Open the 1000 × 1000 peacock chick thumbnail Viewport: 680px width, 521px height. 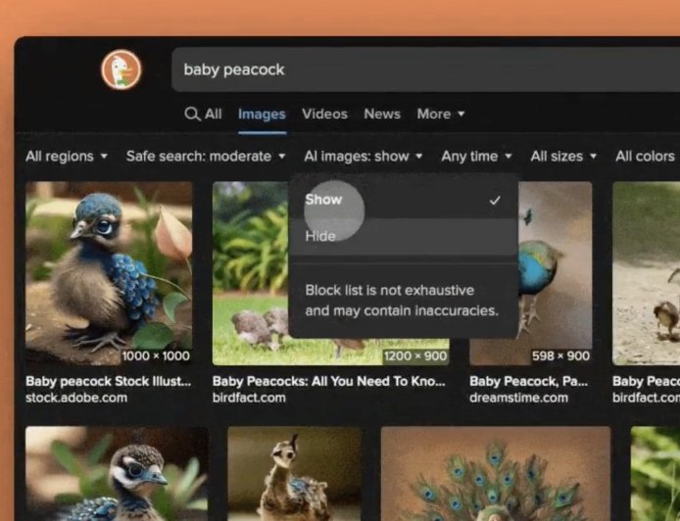pyautogui.click(x=109, y=273)
